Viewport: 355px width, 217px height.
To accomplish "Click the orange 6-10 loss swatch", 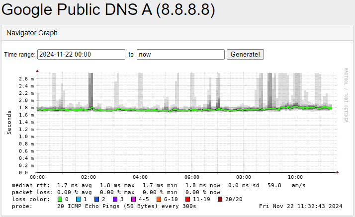I will [159, 199].
